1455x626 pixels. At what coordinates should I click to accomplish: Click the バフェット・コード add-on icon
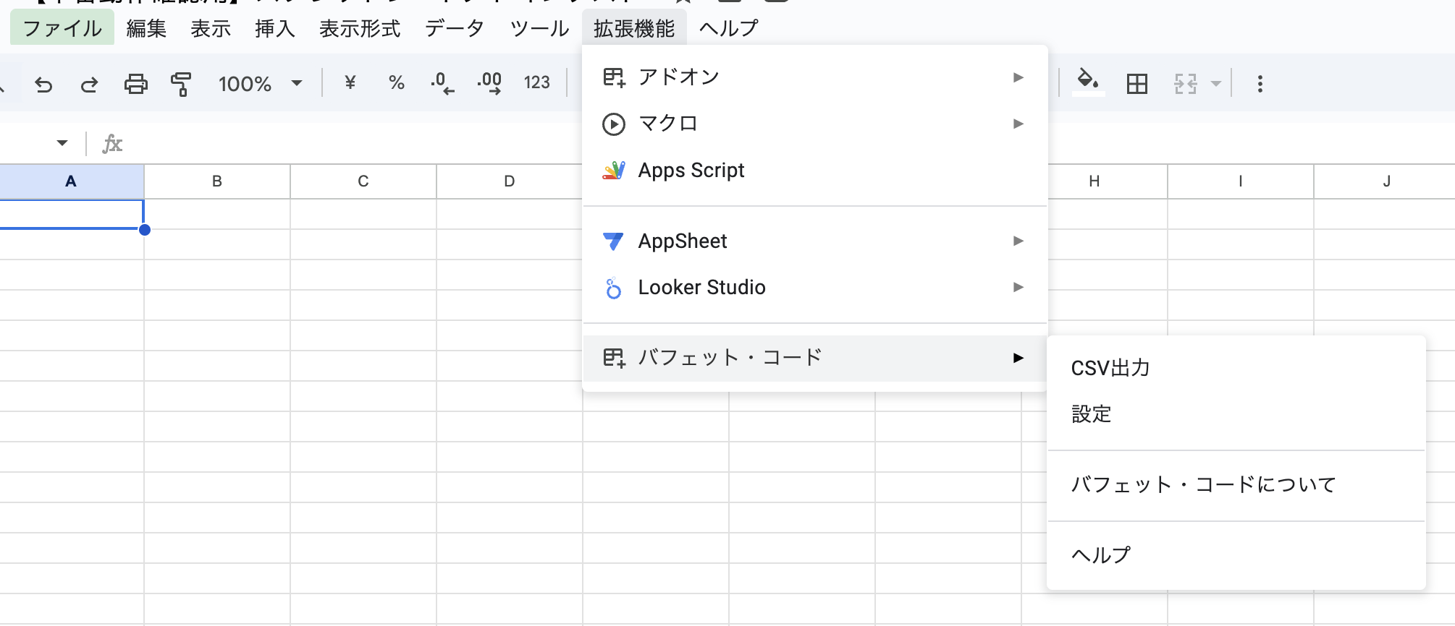pyautogui.click(x=614, y=358)
